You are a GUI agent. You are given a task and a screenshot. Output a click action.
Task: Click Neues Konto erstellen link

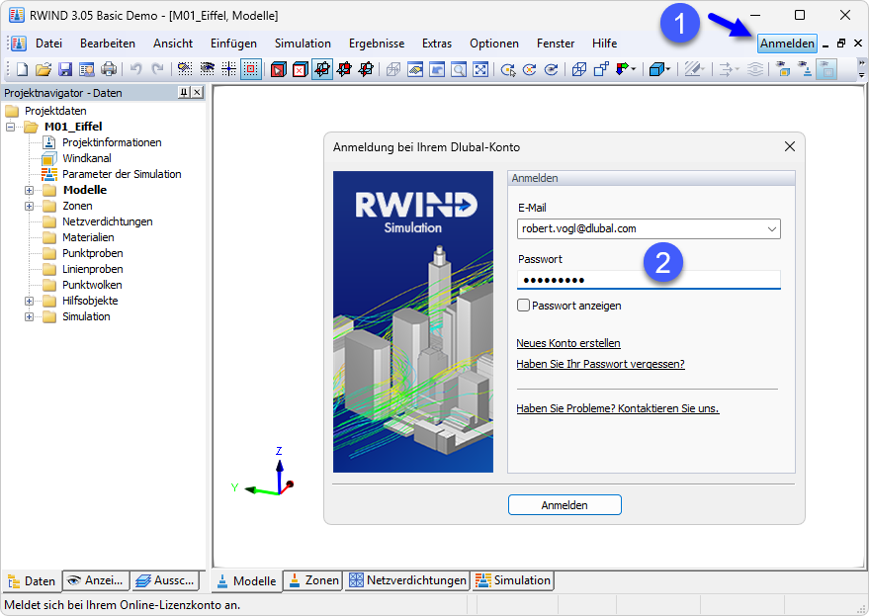click(x=568, y=343)
